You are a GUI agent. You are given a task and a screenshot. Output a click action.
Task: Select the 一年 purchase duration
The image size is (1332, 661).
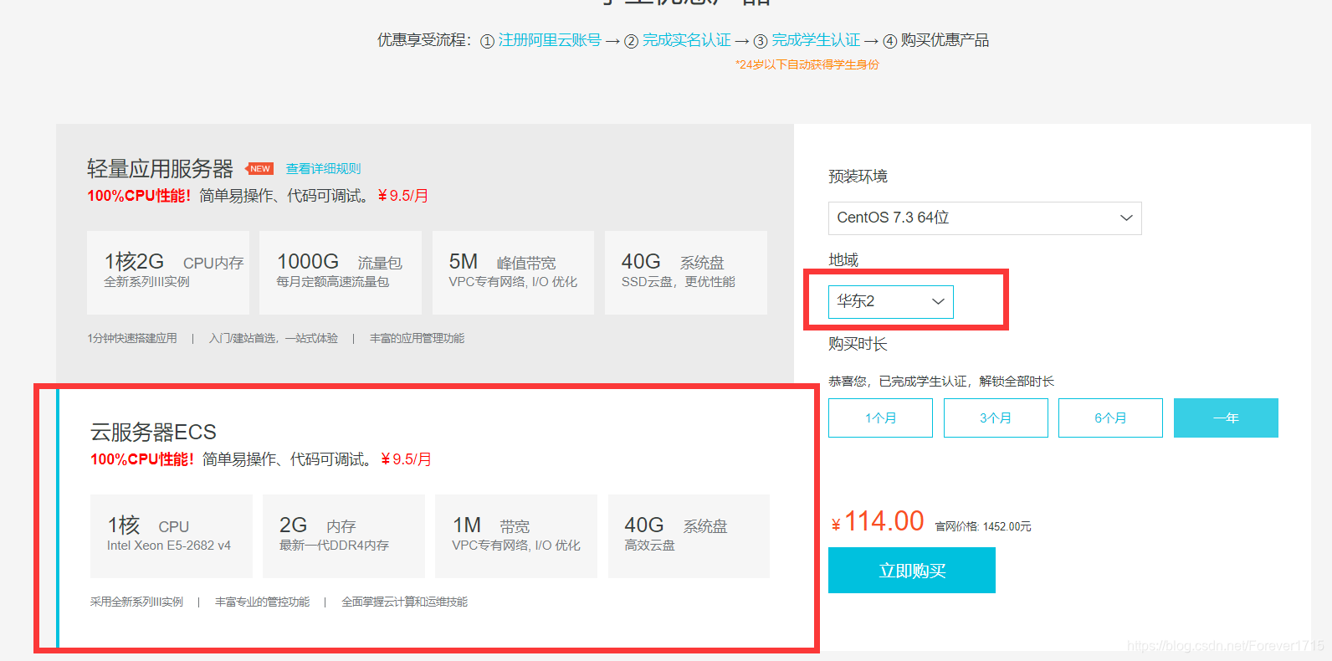[1226, 418]
